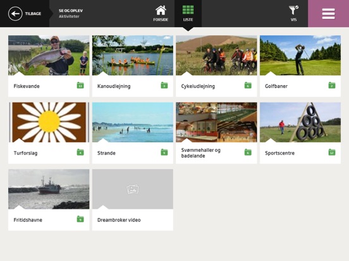Click the Vis label
This screenshot has height=261, width=349.
tap(293, 20)
